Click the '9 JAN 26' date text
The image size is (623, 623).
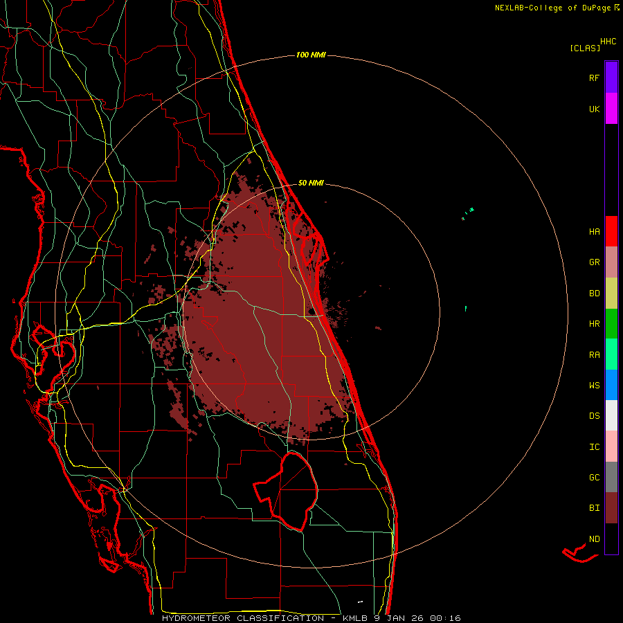pos(399,618)
